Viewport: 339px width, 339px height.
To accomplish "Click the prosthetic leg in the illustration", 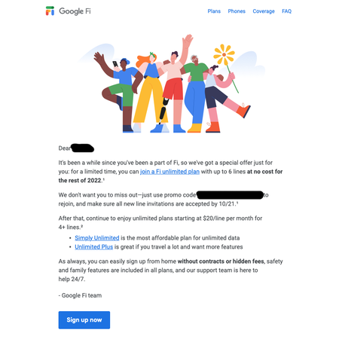I will [163, 111].
